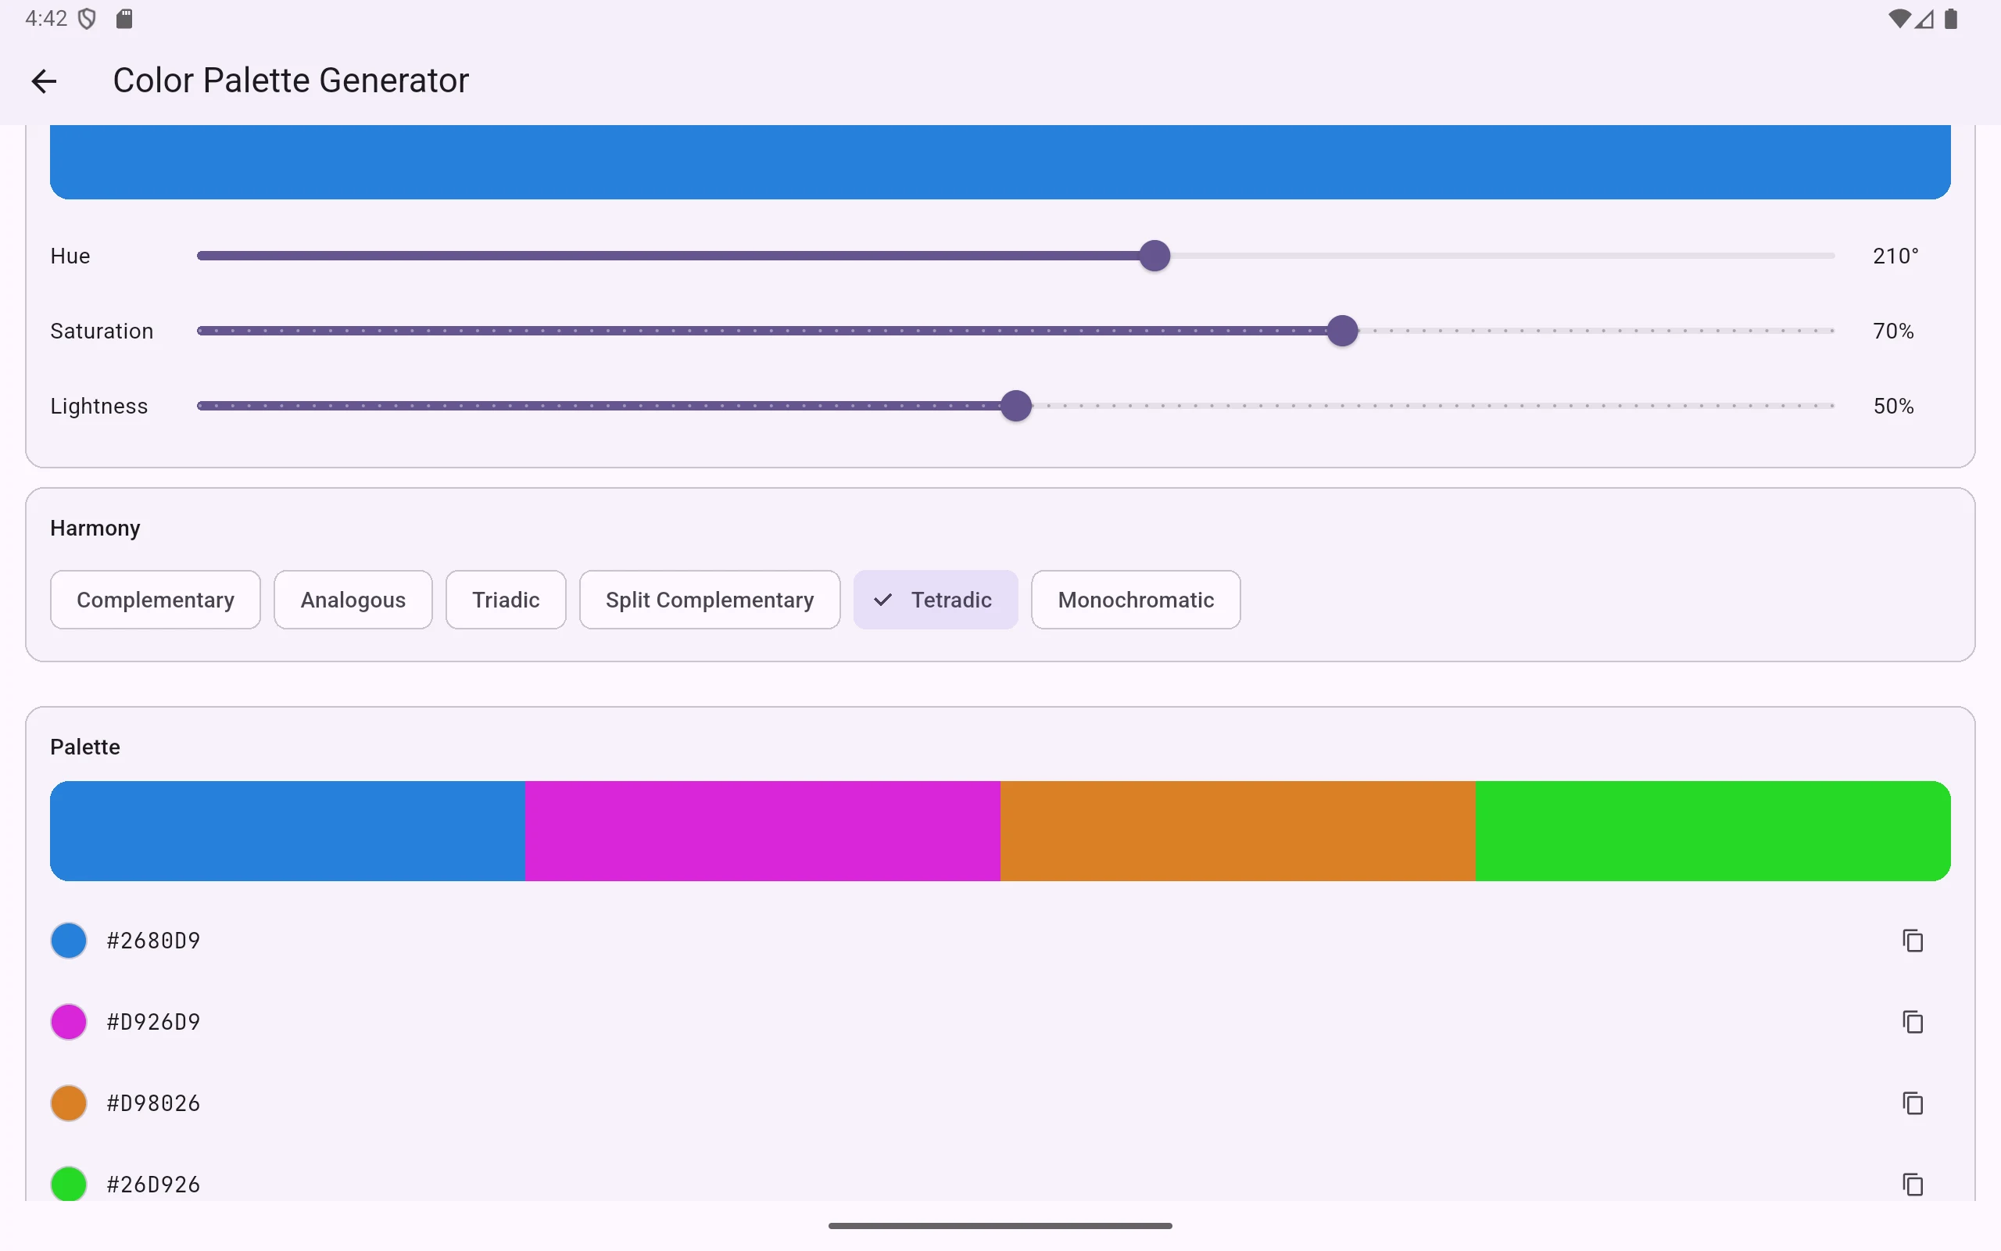Click the magenta circle beside #D926D9
2001x1251 pixels.
[x=69, y=1022]
